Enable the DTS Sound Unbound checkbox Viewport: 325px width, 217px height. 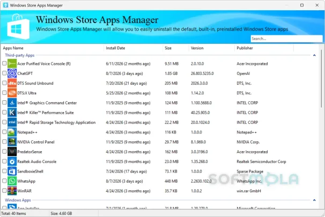[4, 83]
